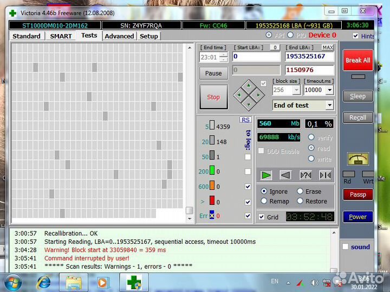
Task: Click the RS reset statistics button
Action: coord(245,120)
